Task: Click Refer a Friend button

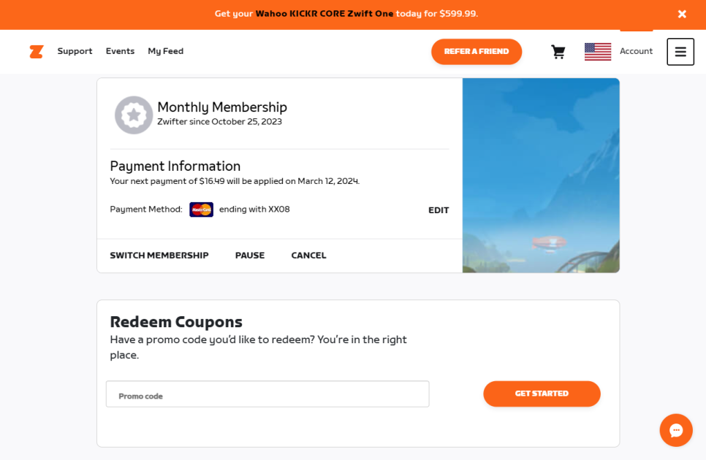Action: click(x=477, y=52)
